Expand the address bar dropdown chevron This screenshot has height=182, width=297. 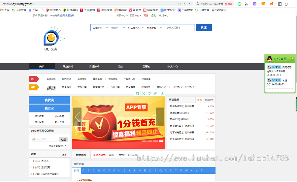(189, 4)
